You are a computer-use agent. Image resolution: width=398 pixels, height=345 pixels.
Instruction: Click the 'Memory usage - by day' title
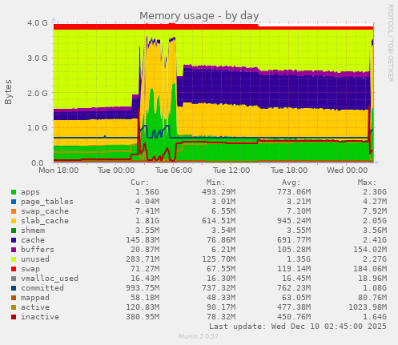click(199, 16)
